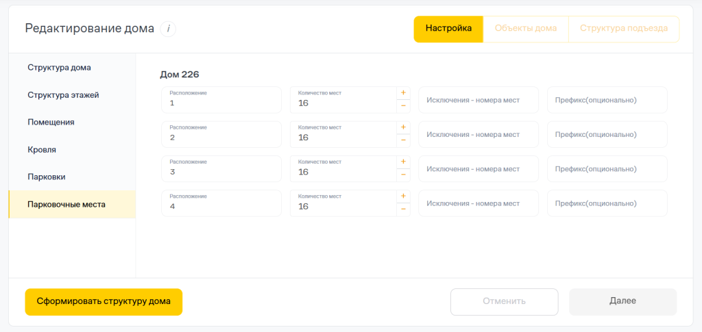Decrease Количество мест for location 4
The image size is (702, 332).
point(403,209)
